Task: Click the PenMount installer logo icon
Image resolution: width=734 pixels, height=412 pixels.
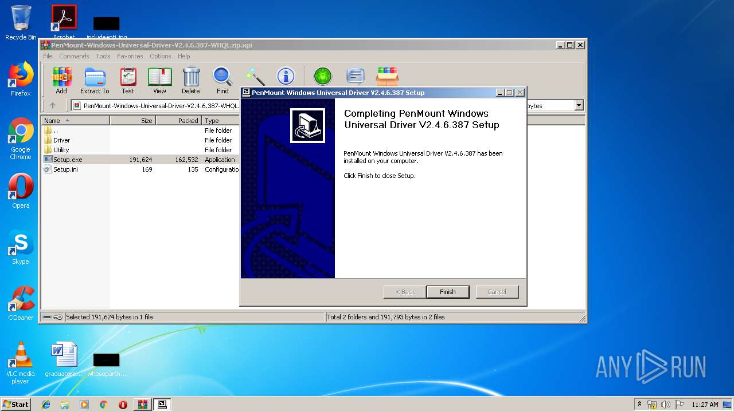Action: coord(307,125)
